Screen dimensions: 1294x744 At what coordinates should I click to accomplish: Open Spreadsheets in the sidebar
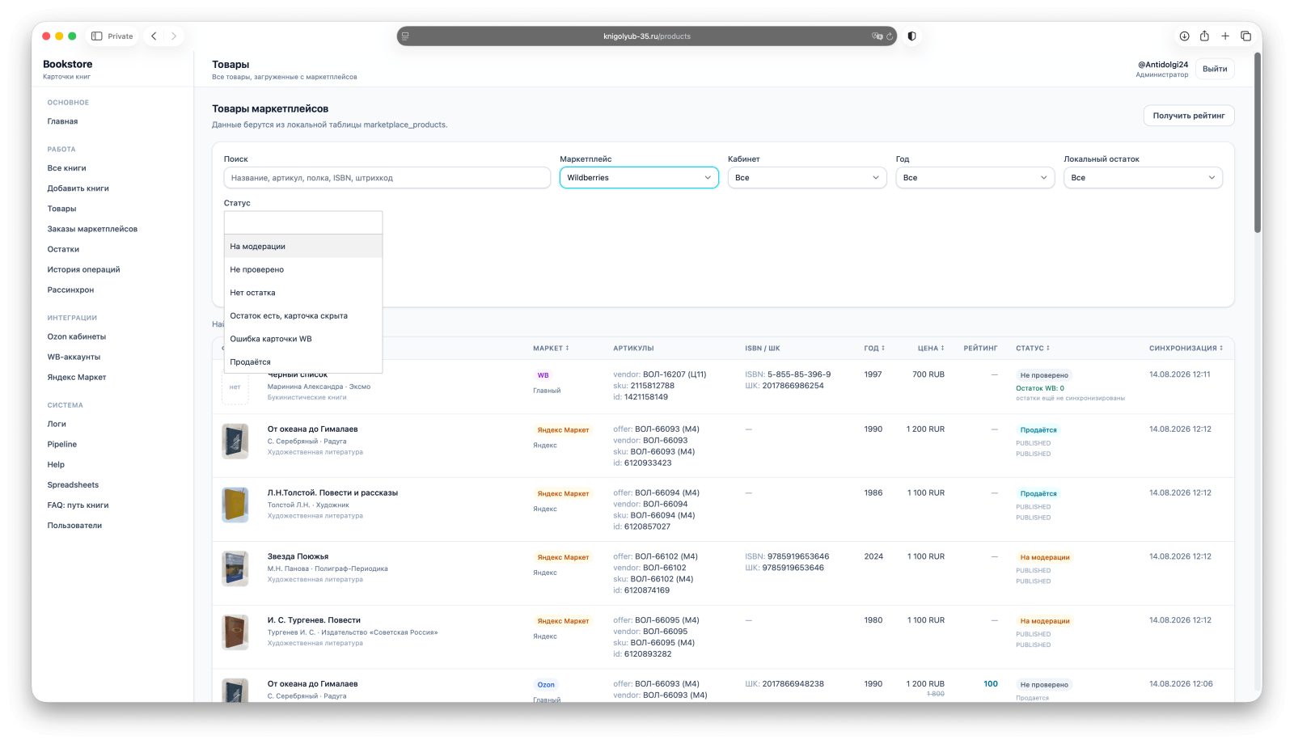[x=73, y=484]
